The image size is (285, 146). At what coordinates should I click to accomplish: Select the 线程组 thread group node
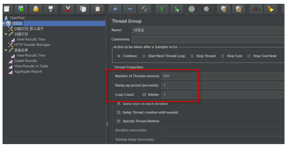(17, 23)
